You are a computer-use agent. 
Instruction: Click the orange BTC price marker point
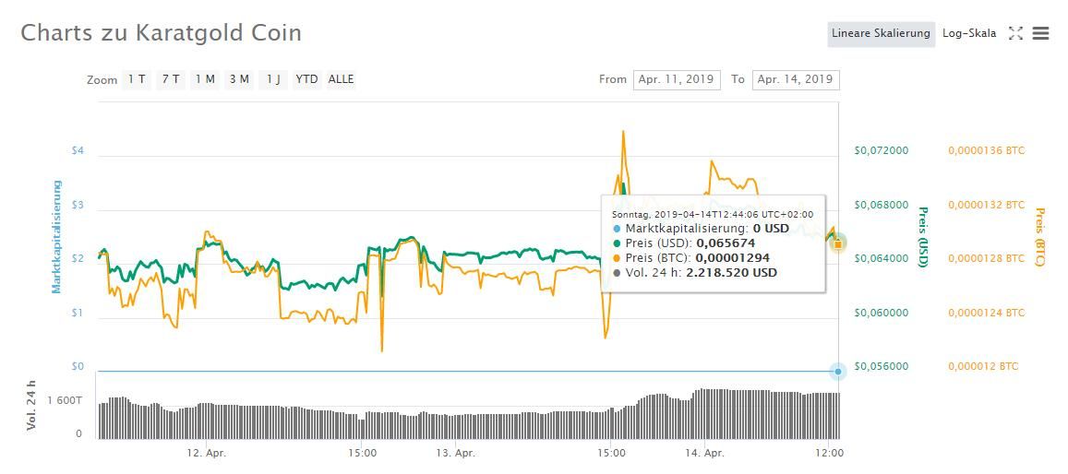838,243
